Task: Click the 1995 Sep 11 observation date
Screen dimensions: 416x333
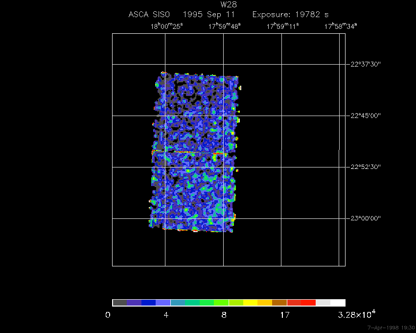Action: pyautogui.click(x=209, y=14)
